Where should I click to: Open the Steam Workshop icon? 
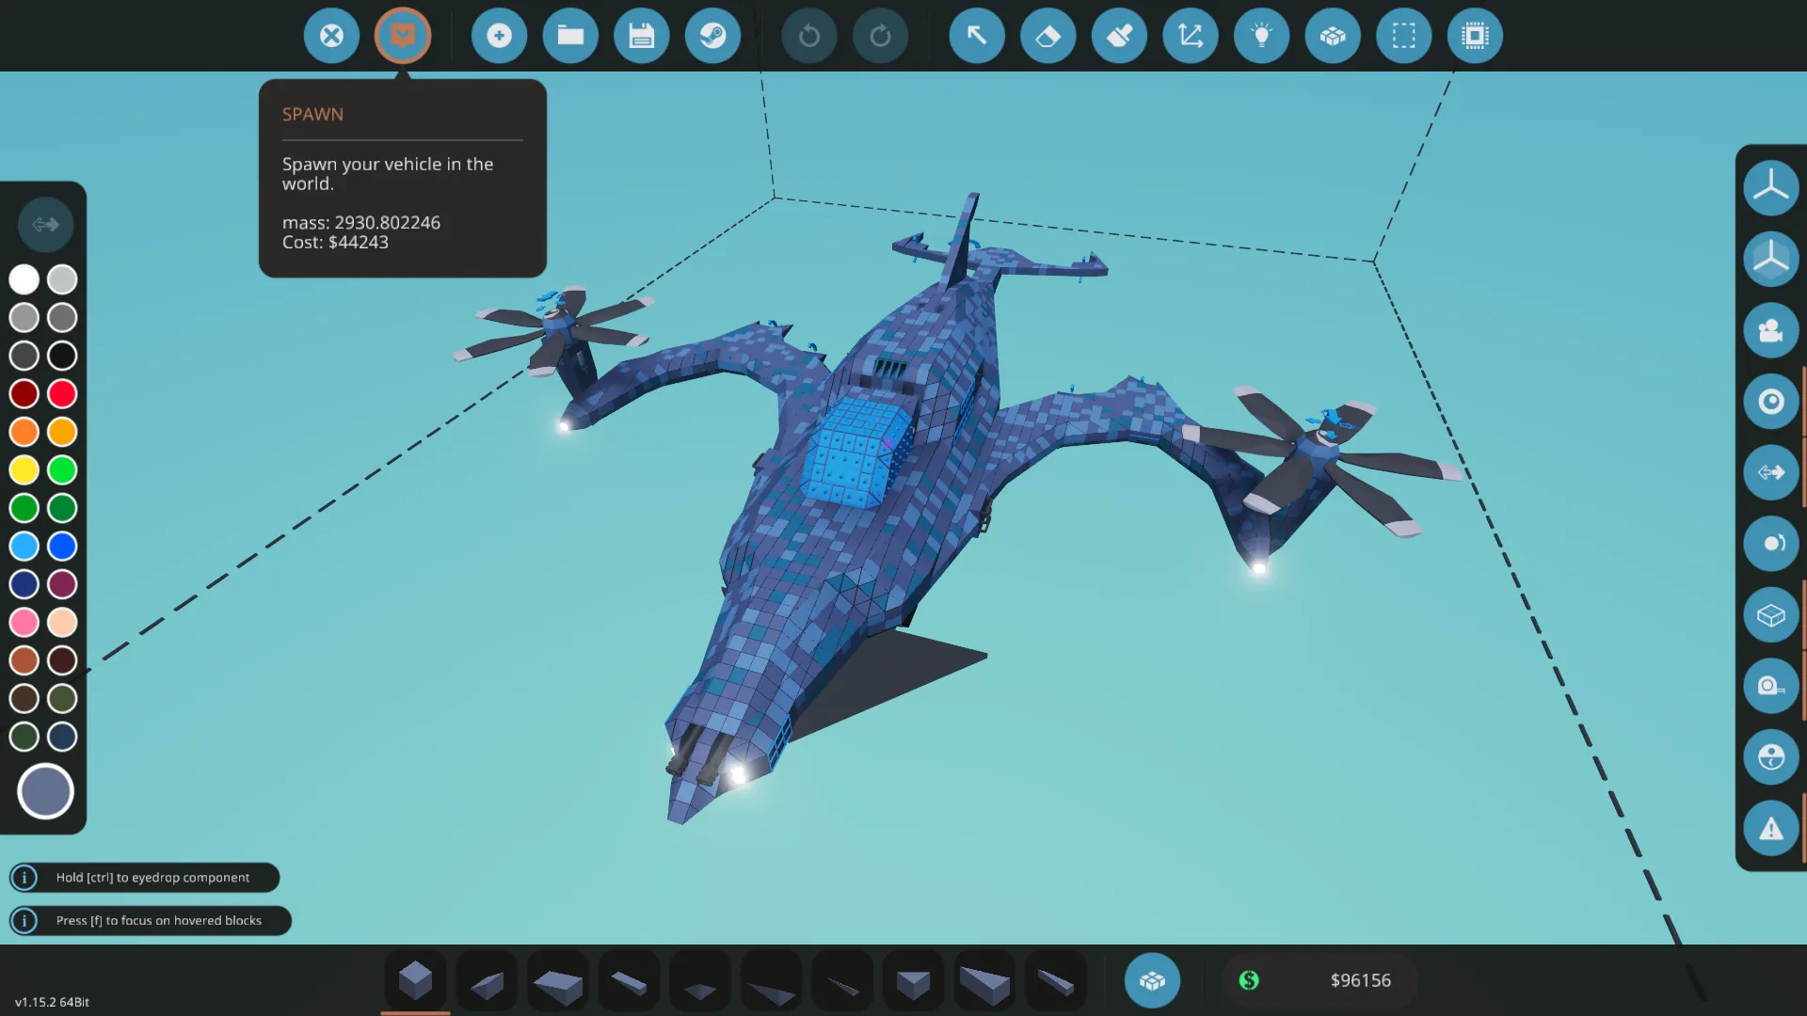712,36
